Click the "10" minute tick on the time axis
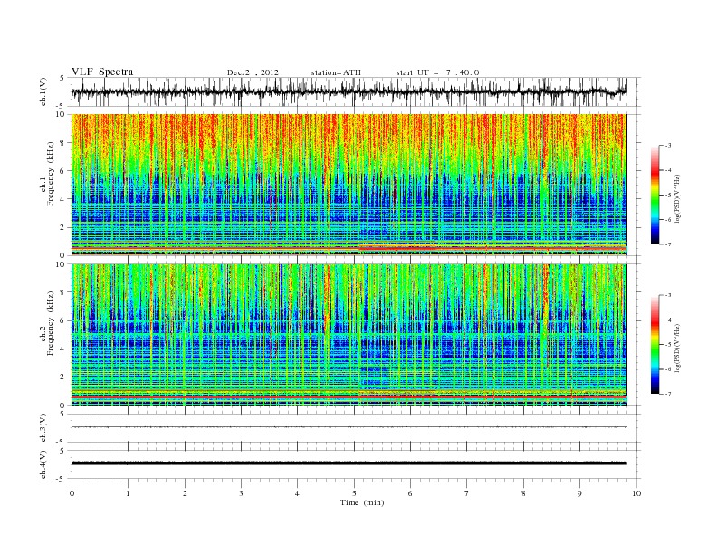Screen dimensions: 717x554 636,493
